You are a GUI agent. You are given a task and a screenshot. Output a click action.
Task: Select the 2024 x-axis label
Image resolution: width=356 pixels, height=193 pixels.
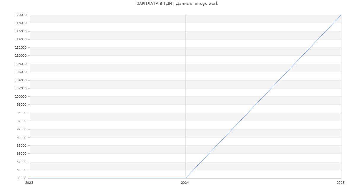pyautogui.click(x=185, y=183)
